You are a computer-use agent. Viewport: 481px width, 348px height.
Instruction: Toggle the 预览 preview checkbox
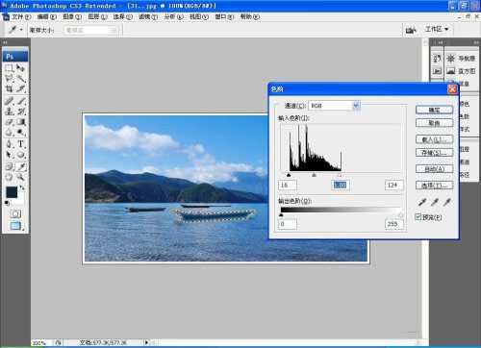click(418, 217)
